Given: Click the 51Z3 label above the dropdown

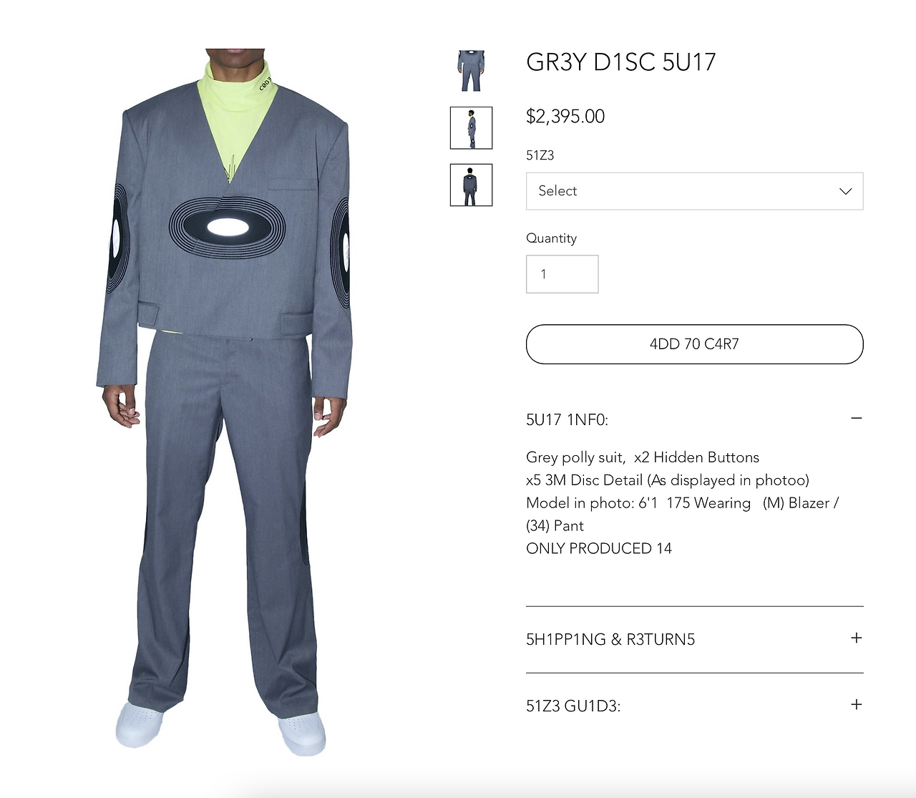Looking at the screenshot, I should pyautogui.click(x=540, y=155).
